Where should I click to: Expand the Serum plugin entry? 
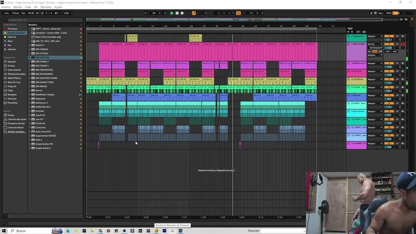(29, 90)
